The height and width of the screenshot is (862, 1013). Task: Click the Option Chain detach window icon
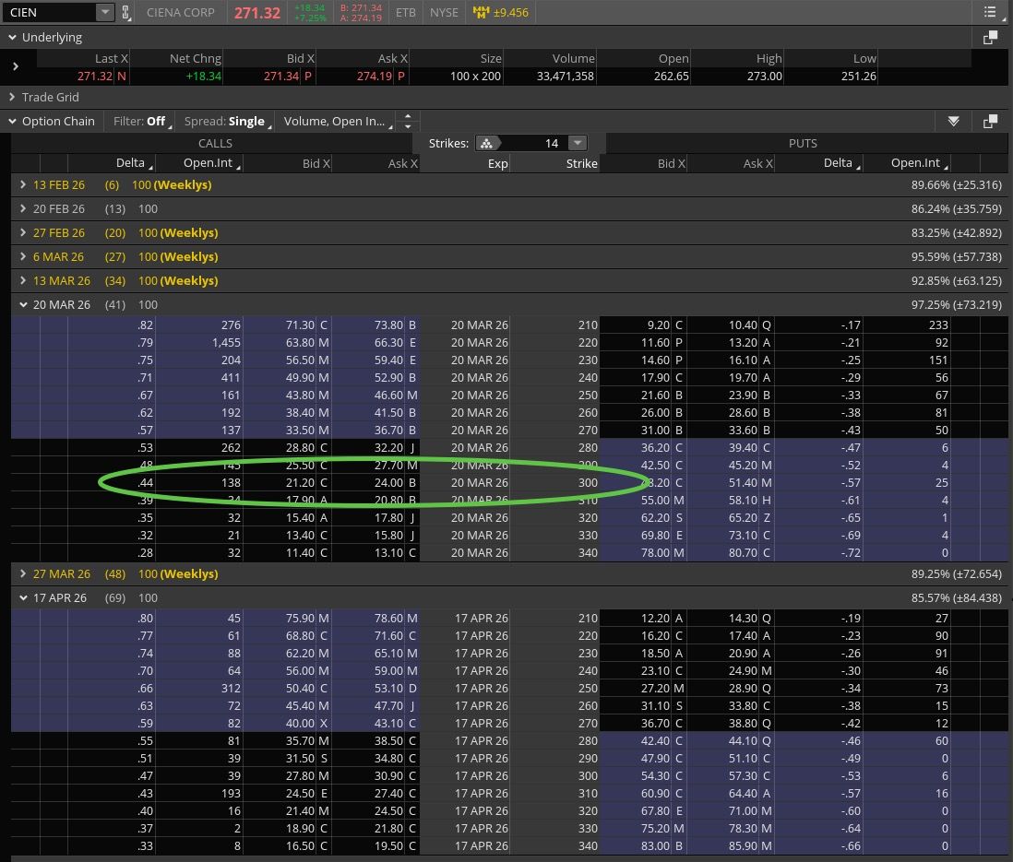990,122
